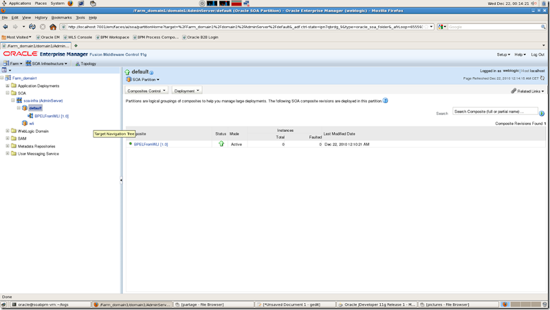Click the show desktop icon in bottom panel
Image resolution: width=550 pixels, height=310 pixels.
[3, 305]
